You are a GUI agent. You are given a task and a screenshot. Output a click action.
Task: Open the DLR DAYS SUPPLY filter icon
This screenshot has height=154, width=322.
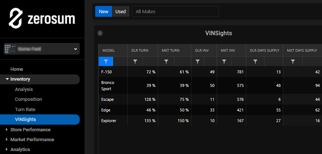pyautogui.click(x=255, y=61)
